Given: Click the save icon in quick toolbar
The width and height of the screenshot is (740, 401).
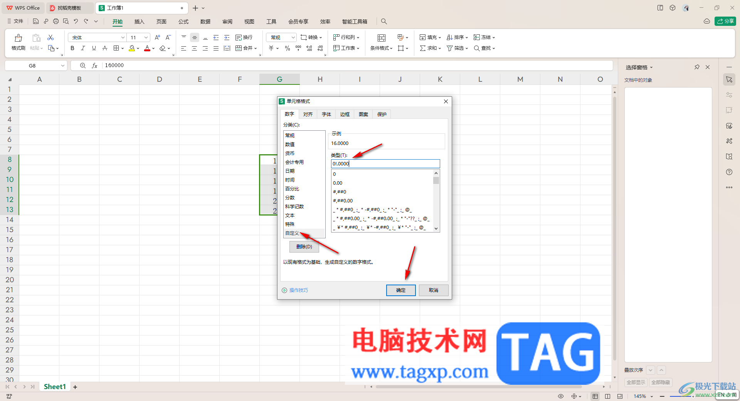Looking at the screenshot, I should [36, 21].
